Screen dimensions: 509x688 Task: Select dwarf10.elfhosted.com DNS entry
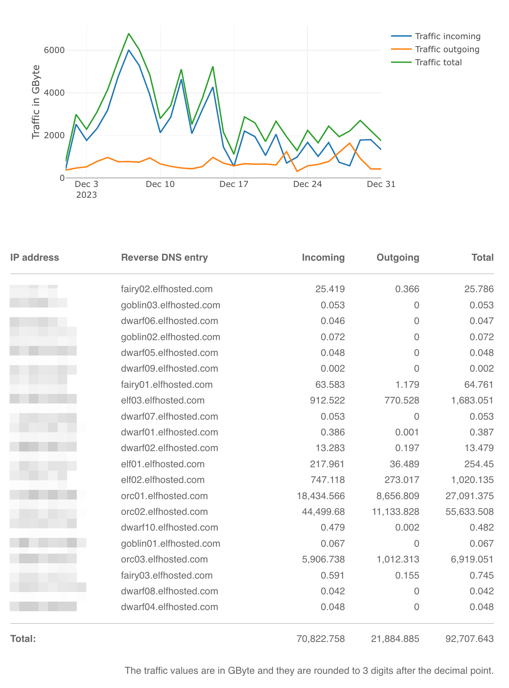point(169,528)
